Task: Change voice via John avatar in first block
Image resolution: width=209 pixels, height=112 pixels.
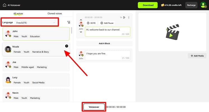Action: (x=81, y=24)
